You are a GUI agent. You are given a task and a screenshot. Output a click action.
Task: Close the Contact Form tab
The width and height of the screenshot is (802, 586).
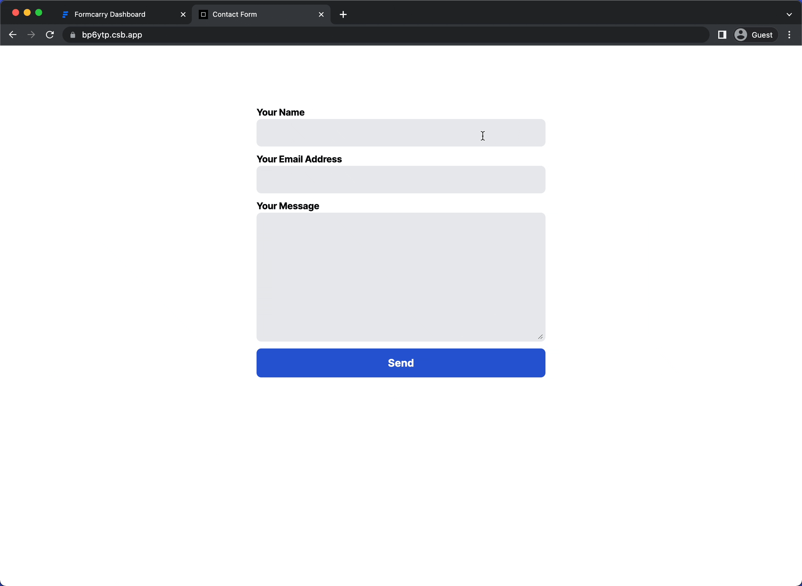(321, 14)
